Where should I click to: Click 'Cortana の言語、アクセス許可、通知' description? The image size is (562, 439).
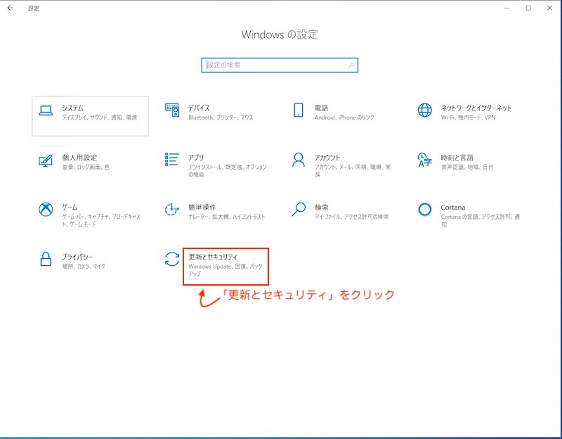pos(481,220)
